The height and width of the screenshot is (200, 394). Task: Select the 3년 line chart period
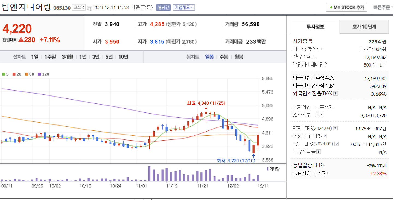coord(96,57)
